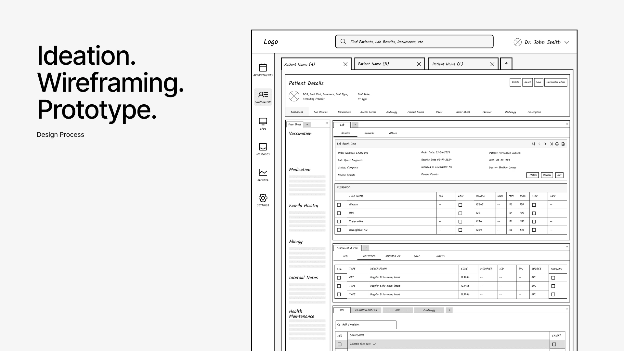Switch to the Lab Results tab
Screen dimensions: 624x351
click(320, 112)
